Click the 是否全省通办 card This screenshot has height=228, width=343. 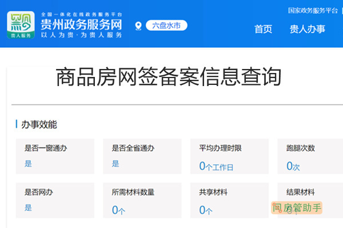click(x=142, y=156)
